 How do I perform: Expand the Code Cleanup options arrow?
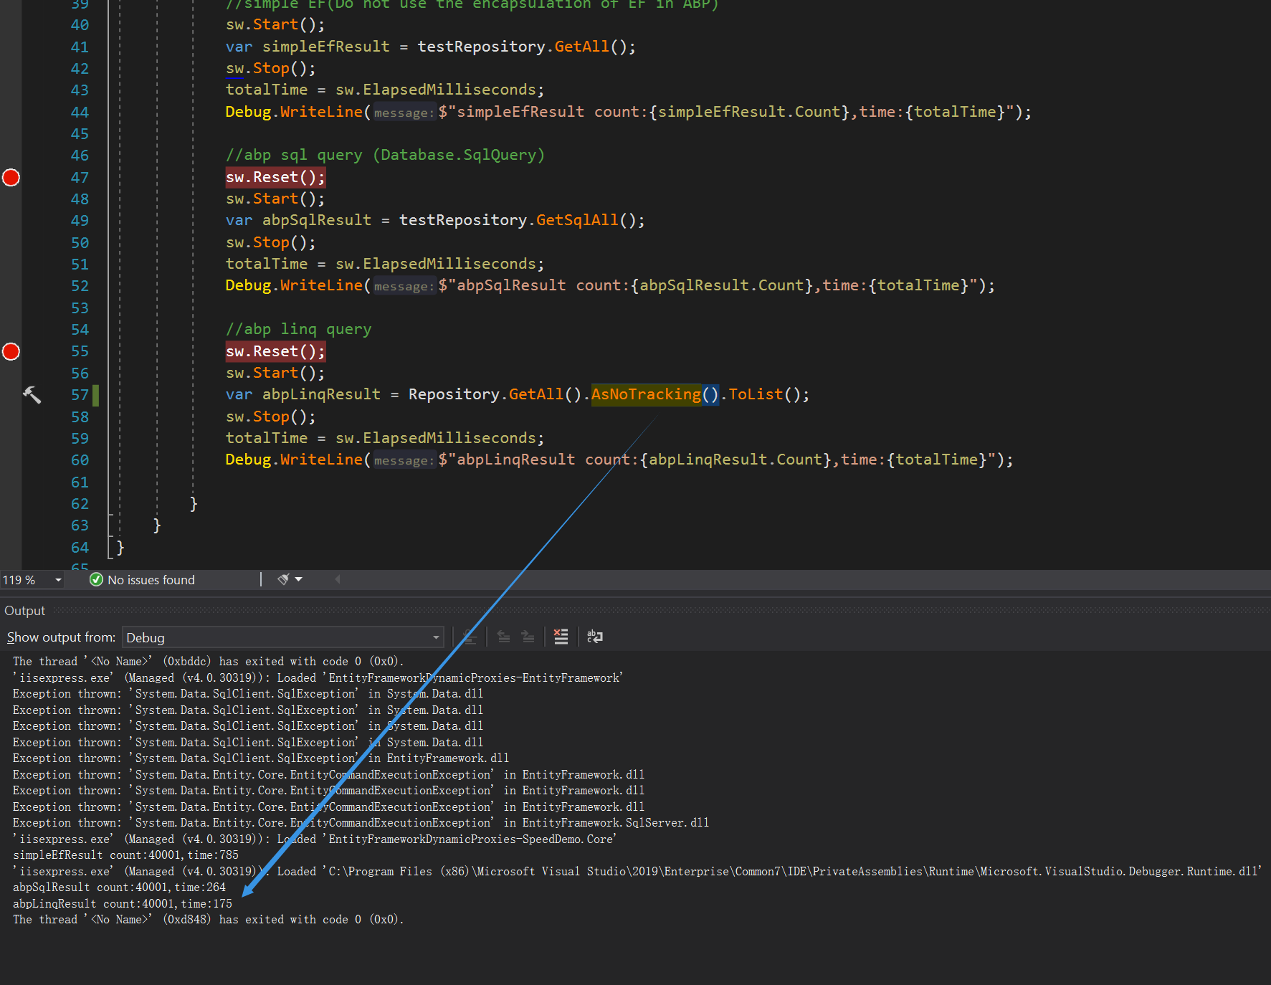[299, 579]
